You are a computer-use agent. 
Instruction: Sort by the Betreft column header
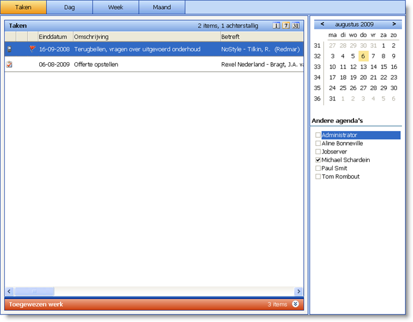point(262,37)
